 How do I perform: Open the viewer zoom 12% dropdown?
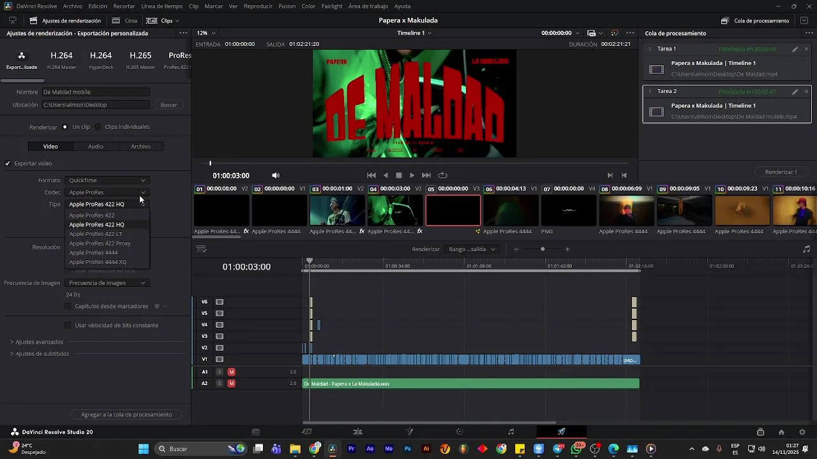coord(206,33)
